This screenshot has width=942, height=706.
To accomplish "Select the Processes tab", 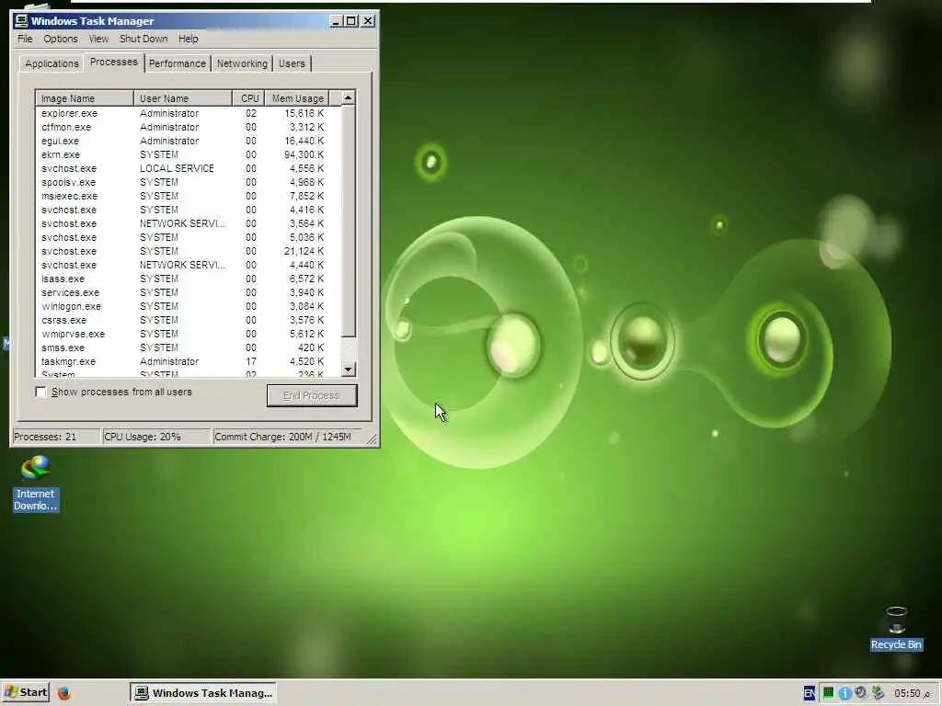I will 113,62.
